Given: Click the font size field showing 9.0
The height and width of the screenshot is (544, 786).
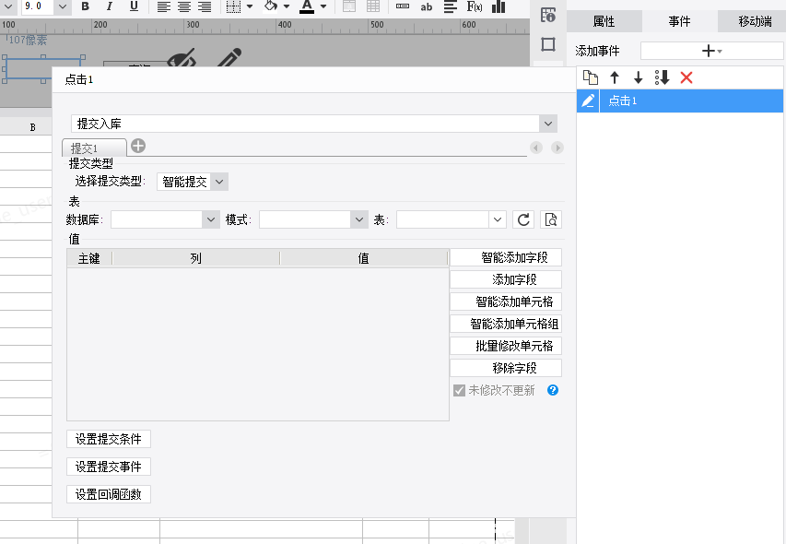Looking at the screenshot, I should [38, 6].
